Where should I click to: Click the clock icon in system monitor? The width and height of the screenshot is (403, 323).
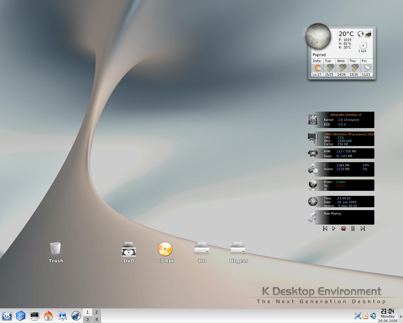tap(313, 202)
